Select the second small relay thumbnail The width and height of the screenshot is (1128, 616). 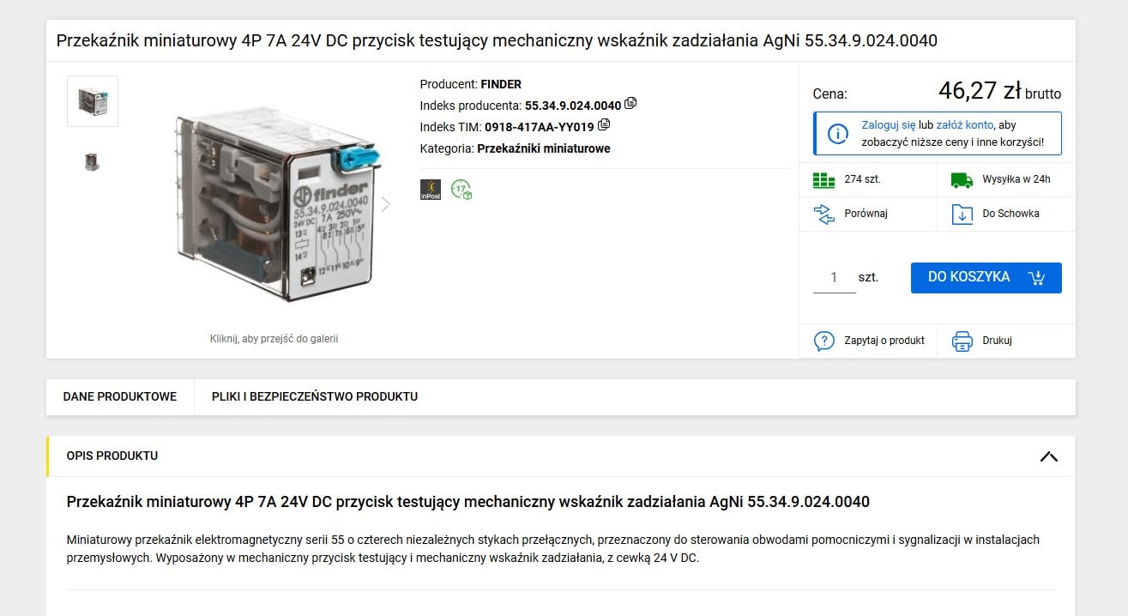tap(93, 161)
